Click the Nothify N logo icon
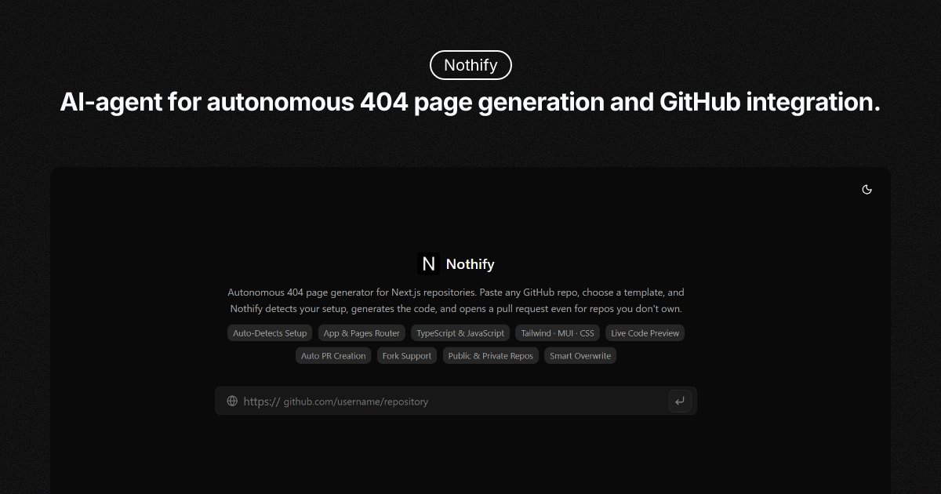 [428, 264]
